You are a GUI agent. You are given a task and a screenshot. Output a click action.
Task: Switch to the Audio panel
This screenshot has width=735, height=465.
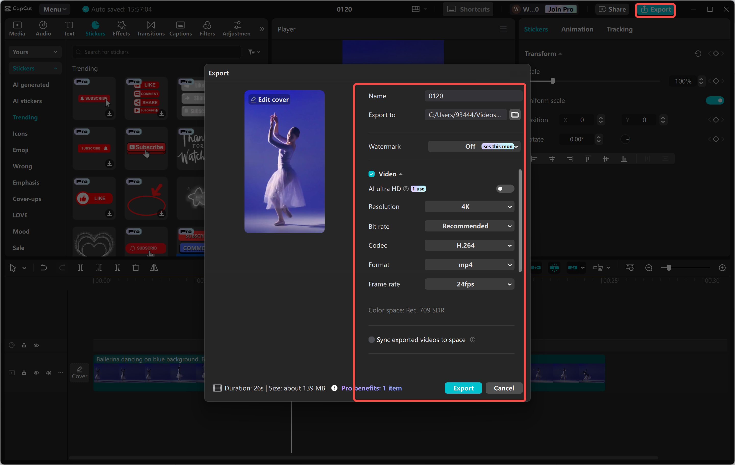tap(43, 28)
